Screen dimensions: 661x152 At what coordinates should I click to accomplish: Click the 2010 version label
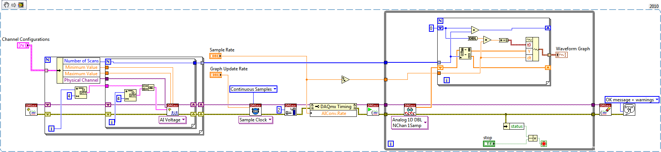point(654,6)
